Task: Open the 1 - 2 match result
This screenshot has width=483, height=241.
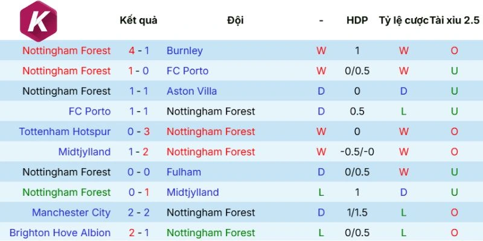Action: tap(138, 152)
